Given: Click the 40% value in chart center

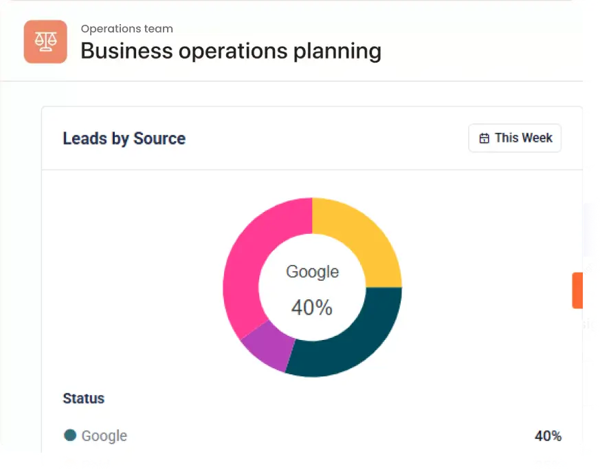Looking at the screenshot, I should click(x=312, y=308).
